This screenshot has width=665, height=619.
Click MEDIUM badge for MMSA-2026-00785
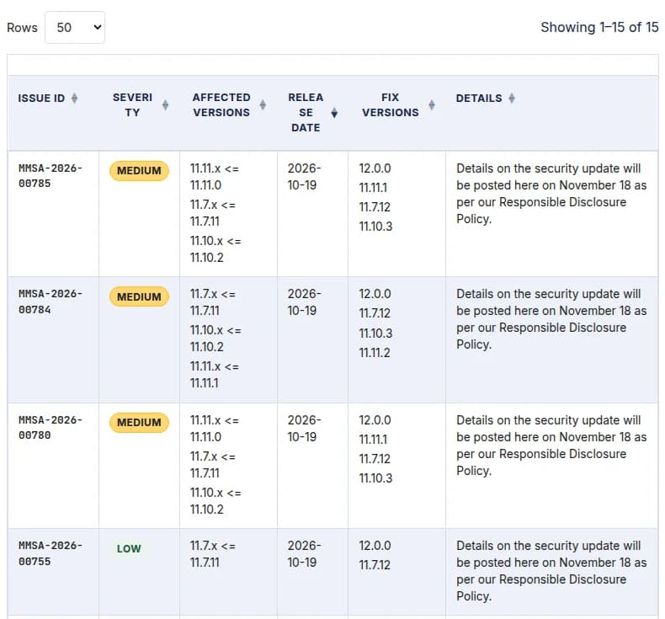coord(139,171)
